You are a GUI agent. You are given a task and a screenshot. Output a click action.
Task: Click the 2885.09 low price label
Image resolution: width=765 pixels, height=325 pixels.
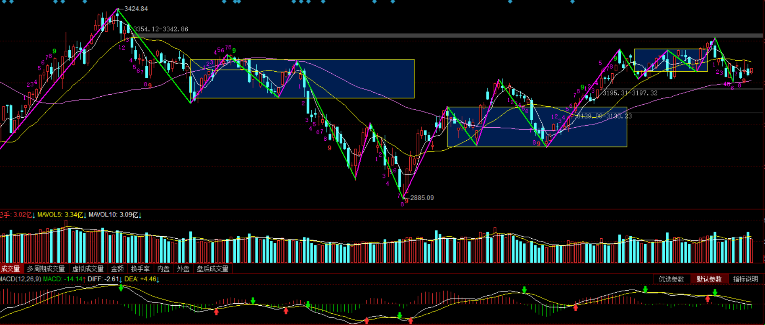[422, 198]
